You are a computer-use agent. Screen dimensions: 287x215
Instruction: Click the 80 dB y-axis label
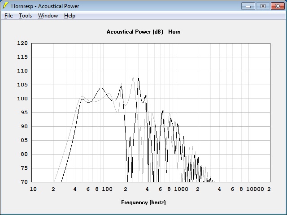(24, 154)
